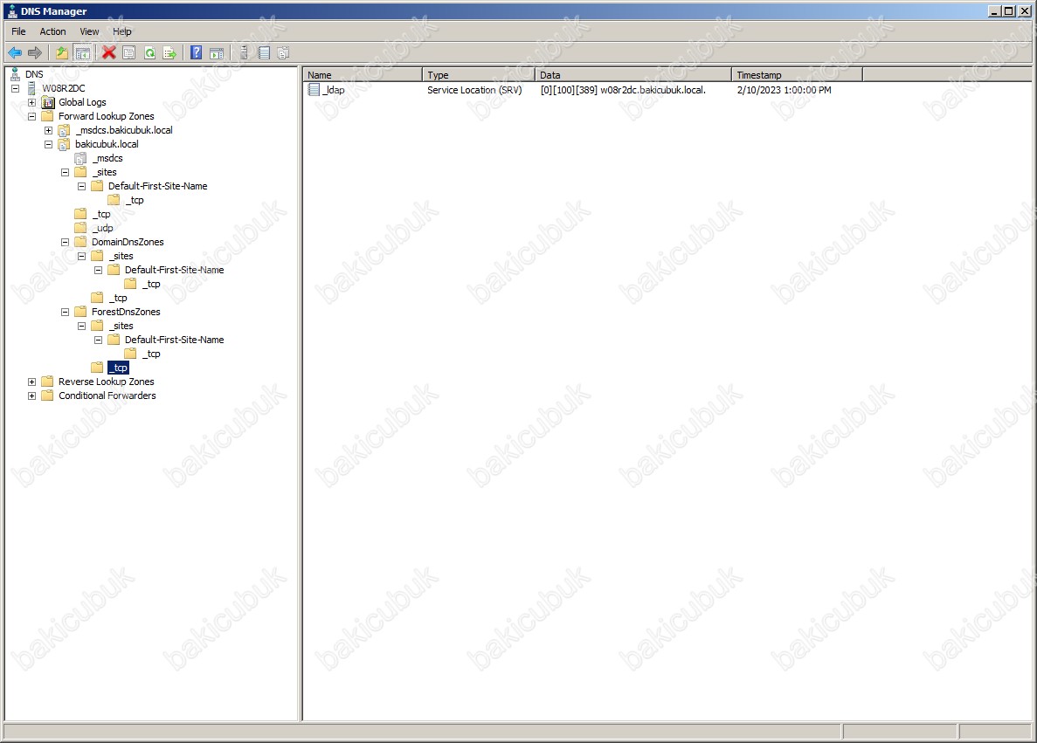Select the ForestDnsZones label
This screenshot has width=1037, height=743.
point(126,312)
